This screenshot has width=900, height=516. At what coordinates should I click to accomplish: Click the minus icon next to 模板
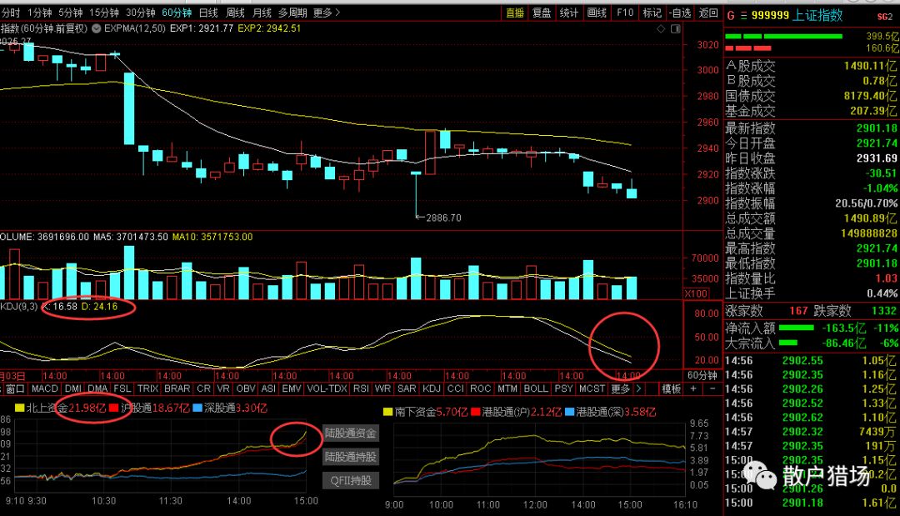(x=712, y=388)
